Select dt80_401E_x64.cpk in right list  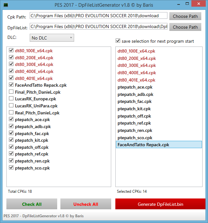pyautogui.click(x=159, y=80)
